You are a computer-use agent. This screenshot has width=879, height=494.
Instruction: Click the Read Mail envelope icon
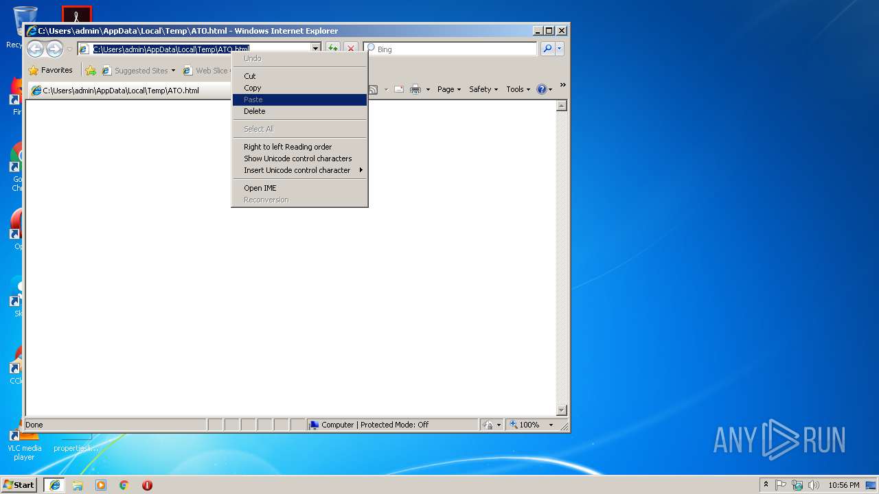coord(398,89)
